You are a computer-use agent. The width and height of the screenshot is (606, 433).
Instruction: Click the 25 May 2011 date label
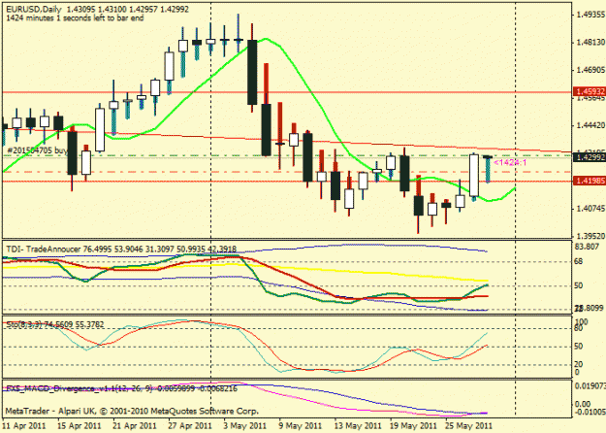[468, 426]
